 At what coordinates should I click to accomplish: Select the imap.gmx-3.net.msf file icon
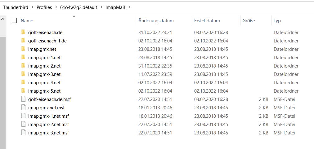(24, 133)
